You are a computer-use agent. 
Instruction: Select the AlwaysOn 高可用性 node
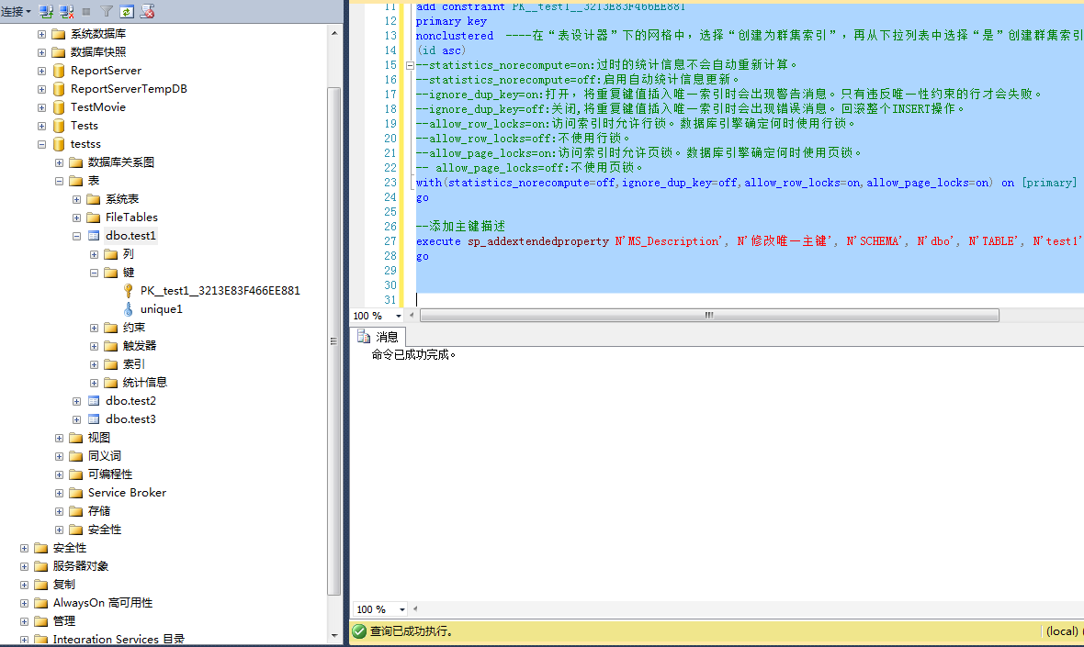tap(102, 603)
